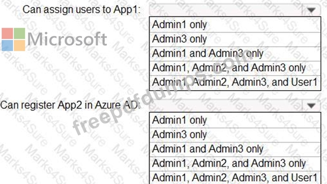Select 'Admin3 only' in the App2 list
The image size is (327, 184).
click(235, 135)
